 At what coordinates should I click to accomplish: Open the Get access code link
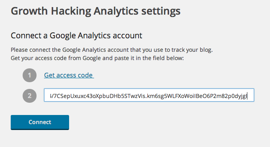click(69, 75)
